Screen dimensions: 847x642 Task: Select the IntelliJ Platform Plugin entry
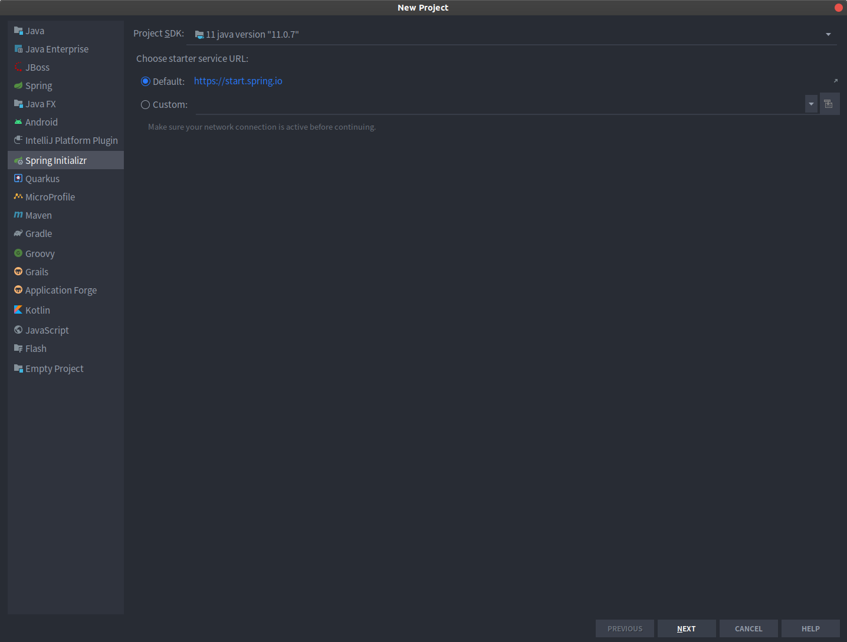click(65, 140)
